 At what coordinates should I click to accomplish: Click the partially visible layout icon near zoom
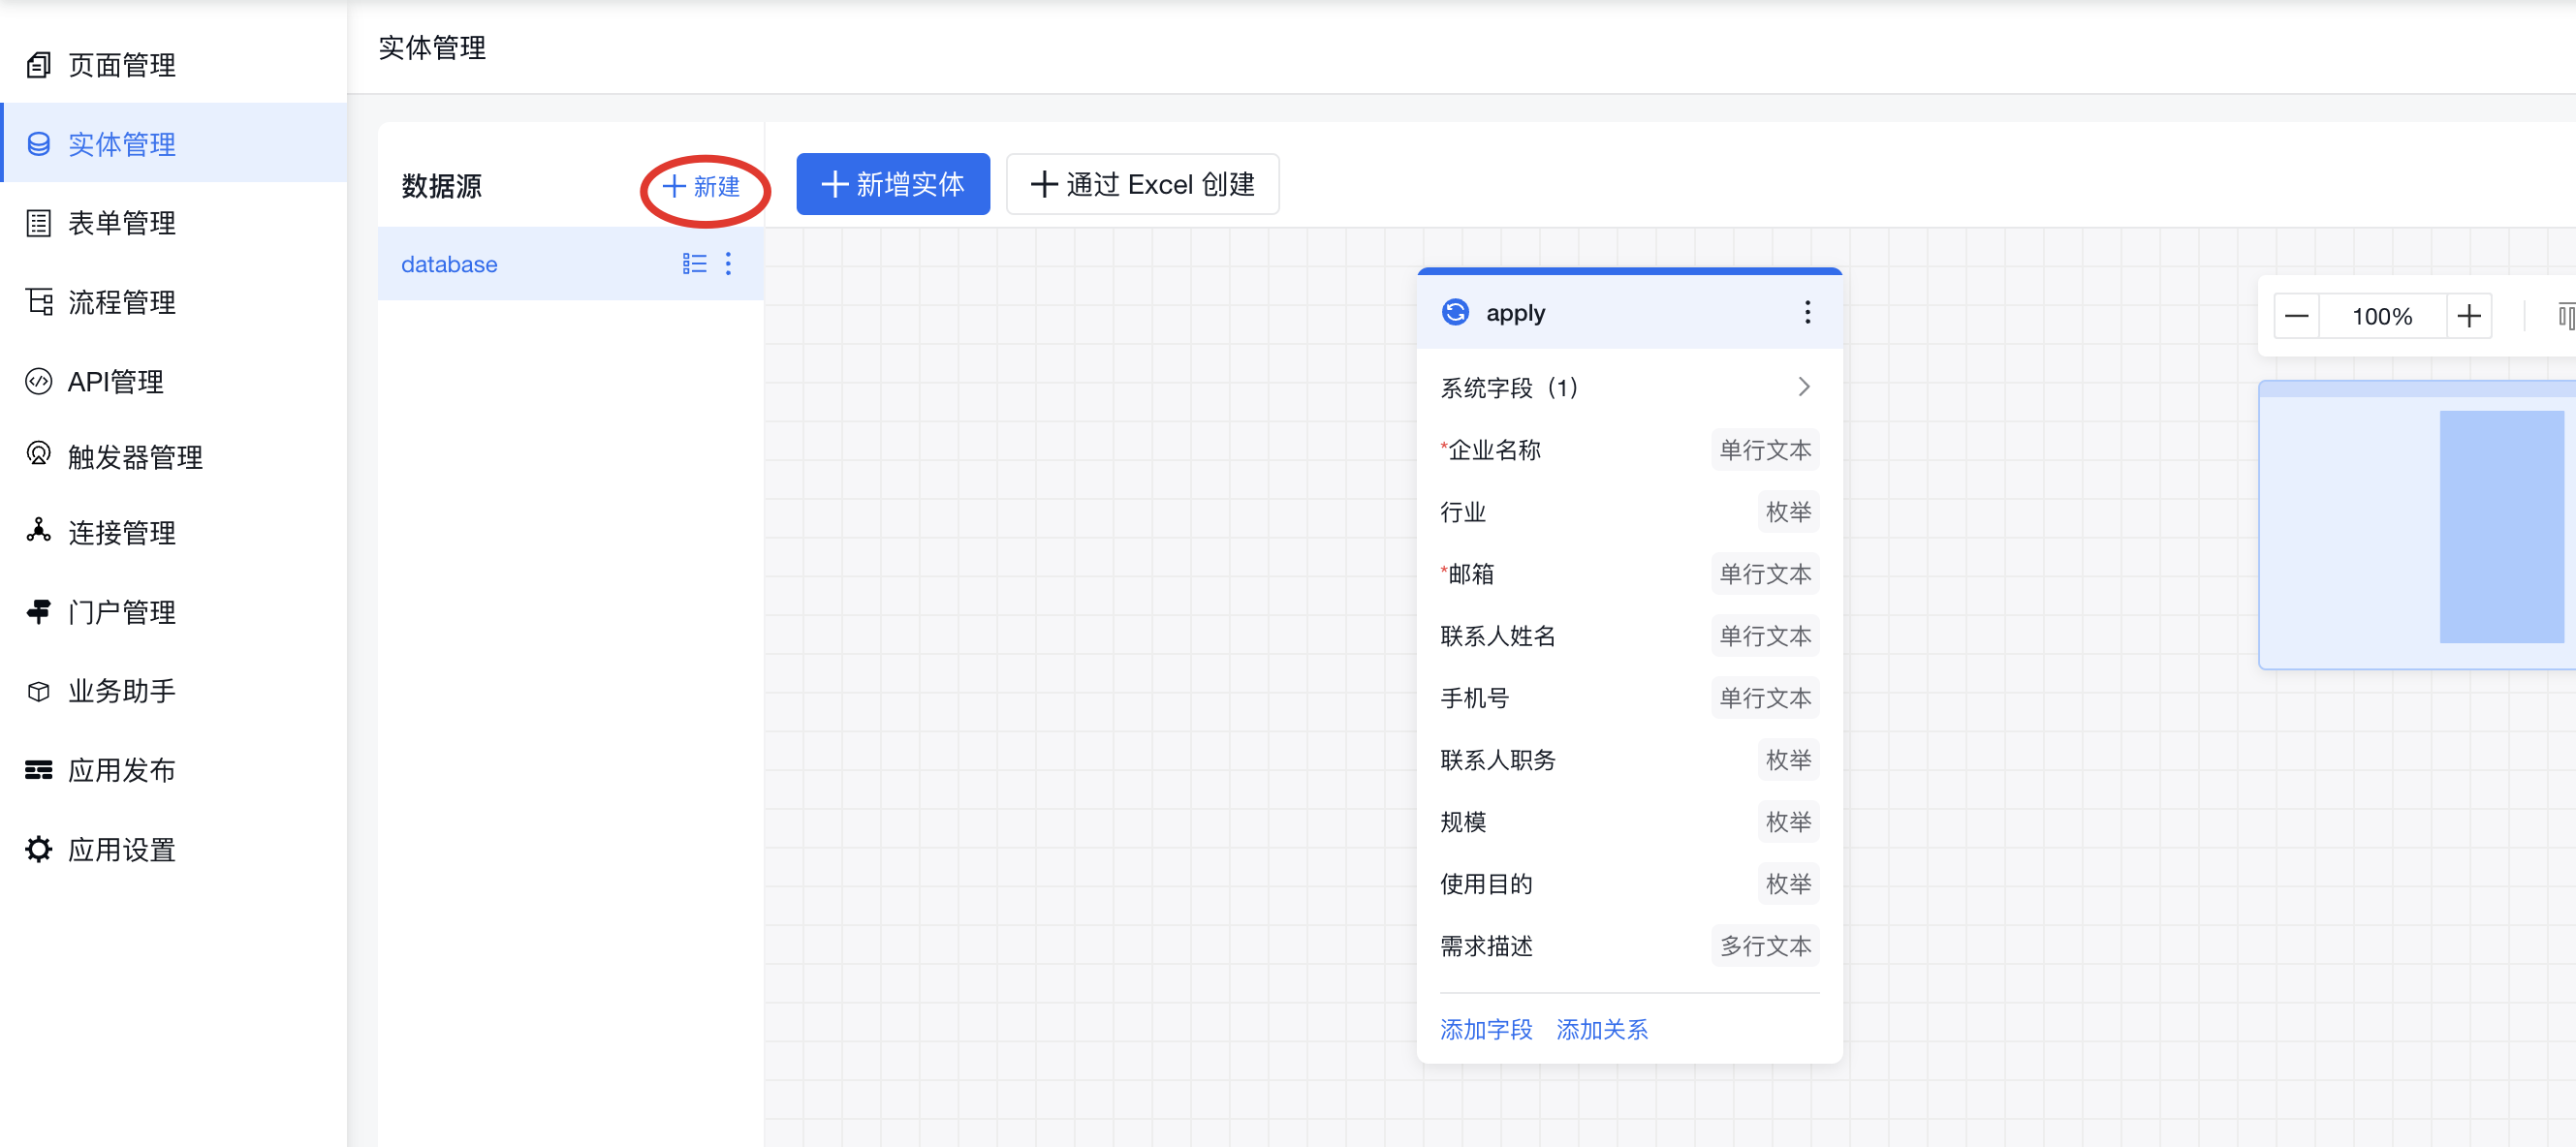(x=2566, y=317)
